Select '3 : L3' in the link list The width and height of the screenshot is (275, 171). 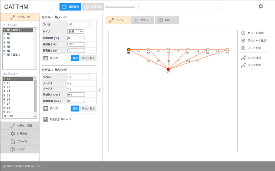click(18, 87)
